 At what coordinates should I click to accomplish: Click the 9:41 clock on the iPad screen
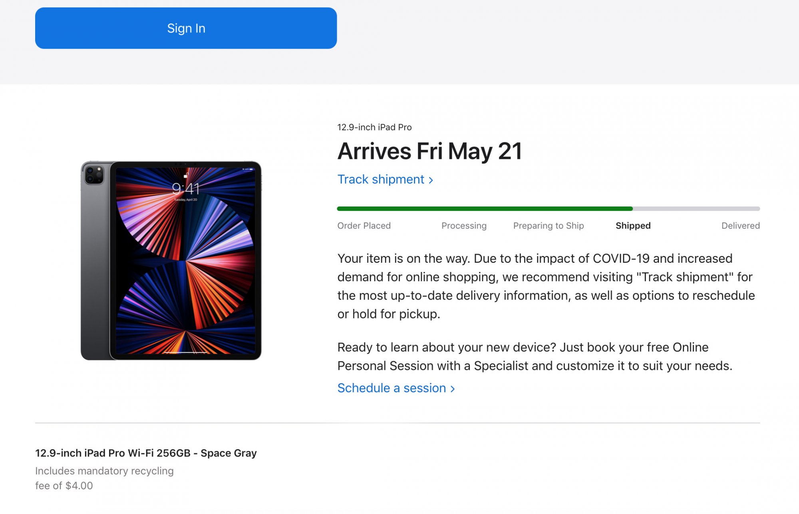coord(186,188)
